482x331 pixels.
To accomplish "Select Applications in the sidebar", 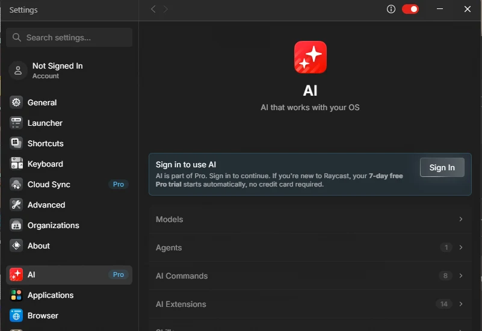I will tap(69, 295).
